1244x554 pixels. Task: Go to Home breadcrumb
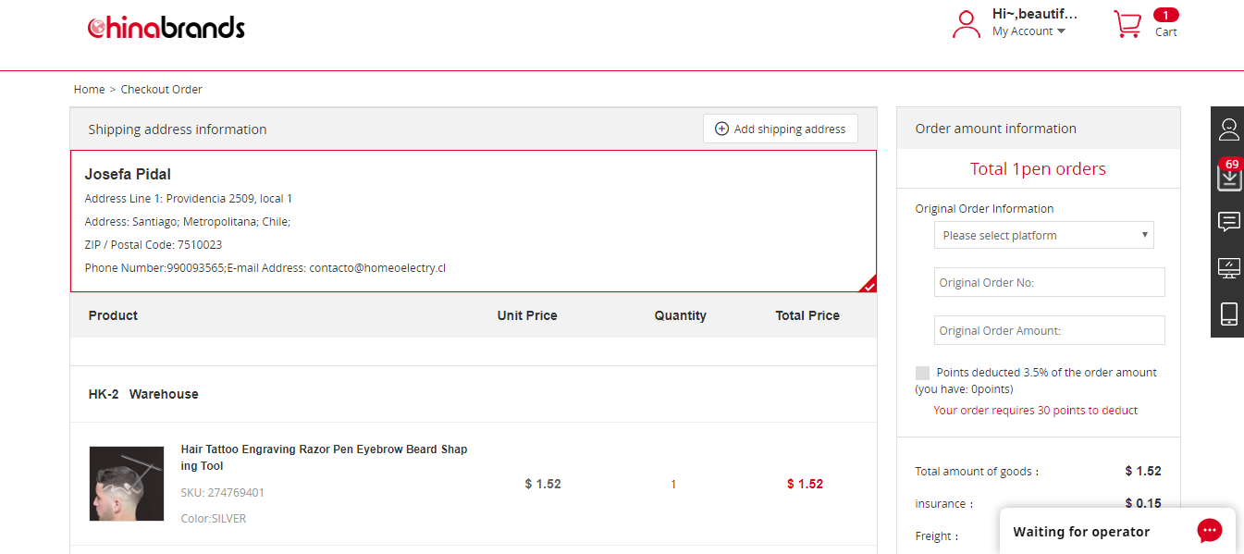coord(89,90)
